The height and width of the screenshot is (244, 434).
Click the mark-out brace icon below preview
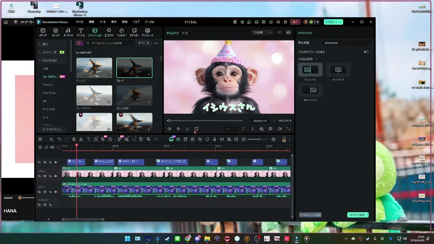(x=252, y=129)
